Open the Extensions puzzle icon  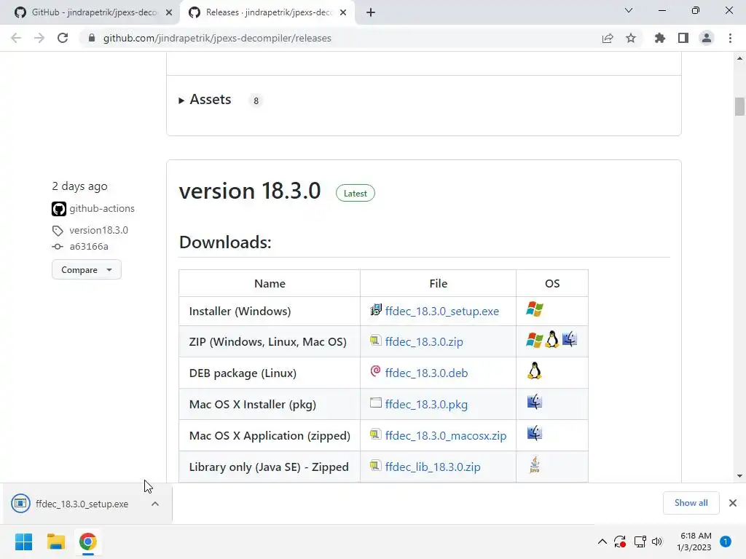click(x=660, y=38)
